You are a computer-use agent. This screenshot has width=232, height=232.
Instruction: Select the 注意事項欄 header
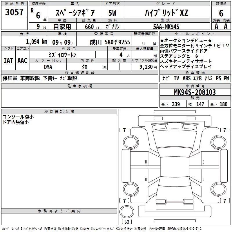(79, 86)
